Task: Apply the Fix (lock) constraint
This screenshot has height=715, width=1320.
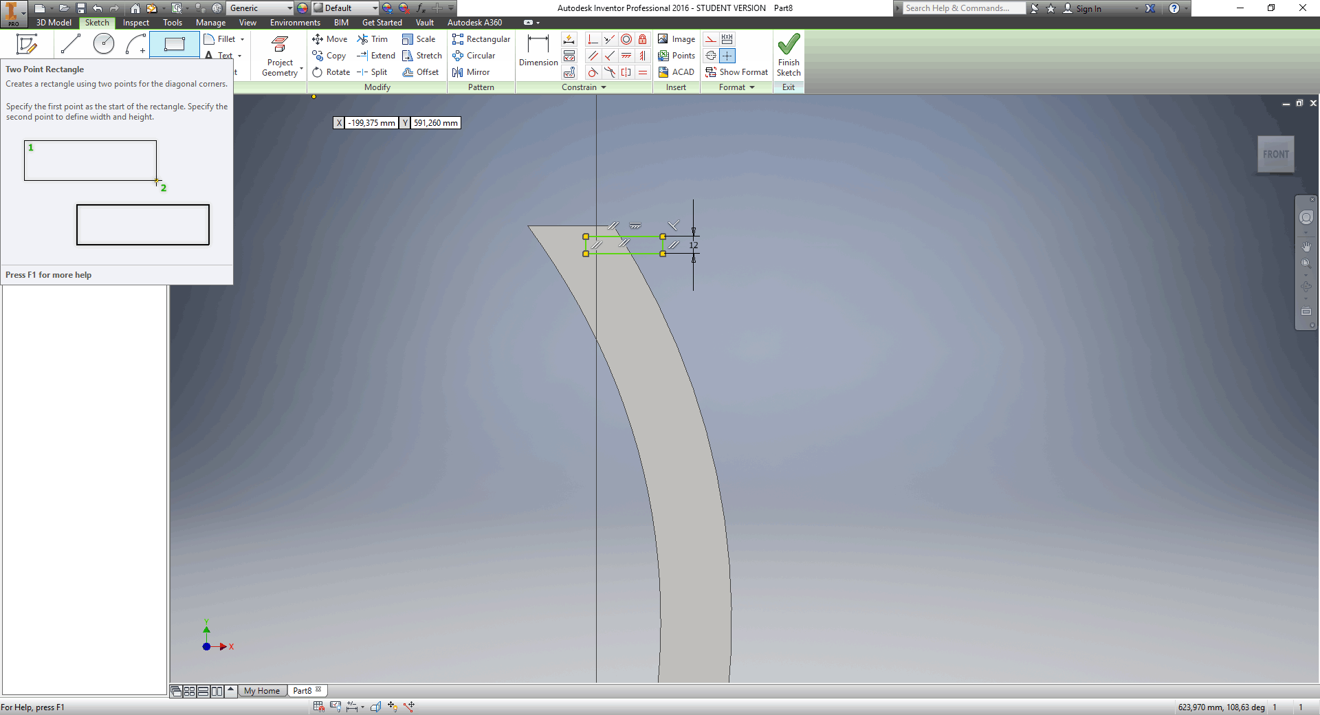Action: (x=643, y=39)
